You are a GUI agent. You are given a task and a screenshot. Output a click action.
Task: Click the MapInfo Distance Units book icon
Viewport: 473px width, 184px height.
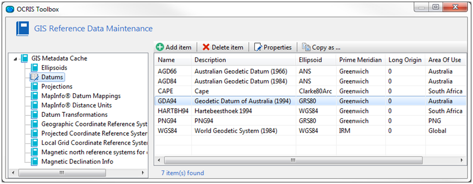34,105
